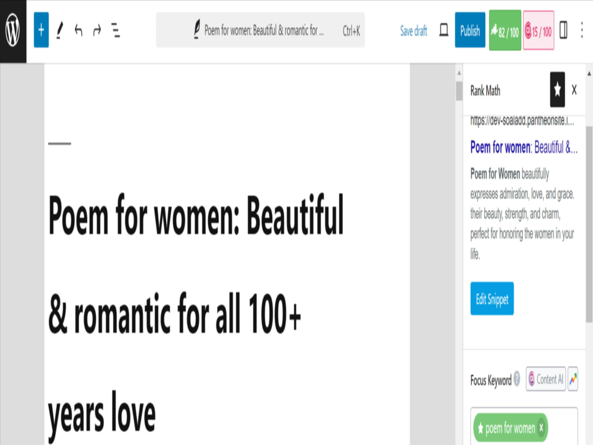Open Content AI for the focus keyword
593x445 pixels.
coord(546,379)
